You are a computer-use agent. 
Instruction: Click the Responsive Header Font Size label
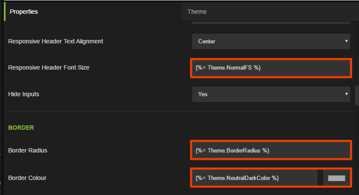pyautogui.click(x=49, y=67)
